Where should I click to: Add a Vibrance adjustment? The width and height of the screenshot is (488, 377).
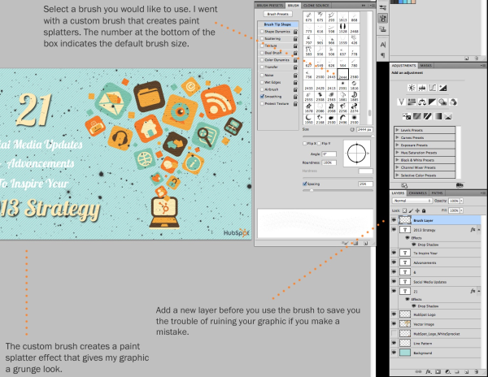pyautogui.click(x=401, y=102)
